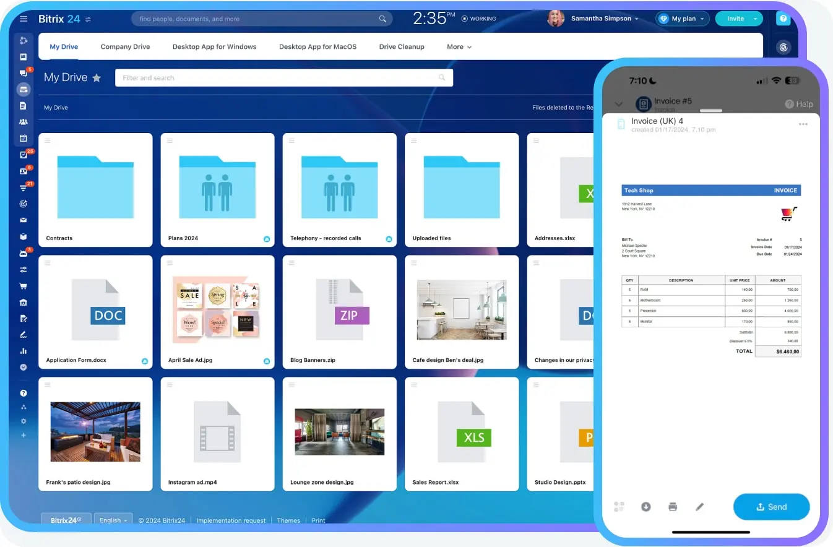Toggle the WORKING status indicator
The width and height of the screenshot is (833, 547).
point(479,19)
